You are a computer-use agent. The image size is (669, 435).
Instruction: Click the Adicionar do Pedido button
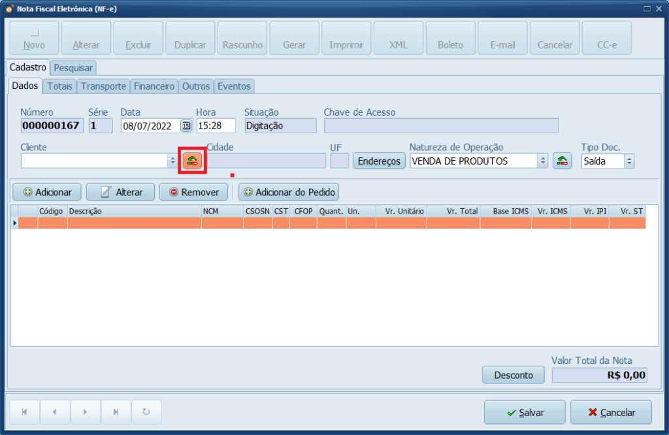tap(289, 192)
